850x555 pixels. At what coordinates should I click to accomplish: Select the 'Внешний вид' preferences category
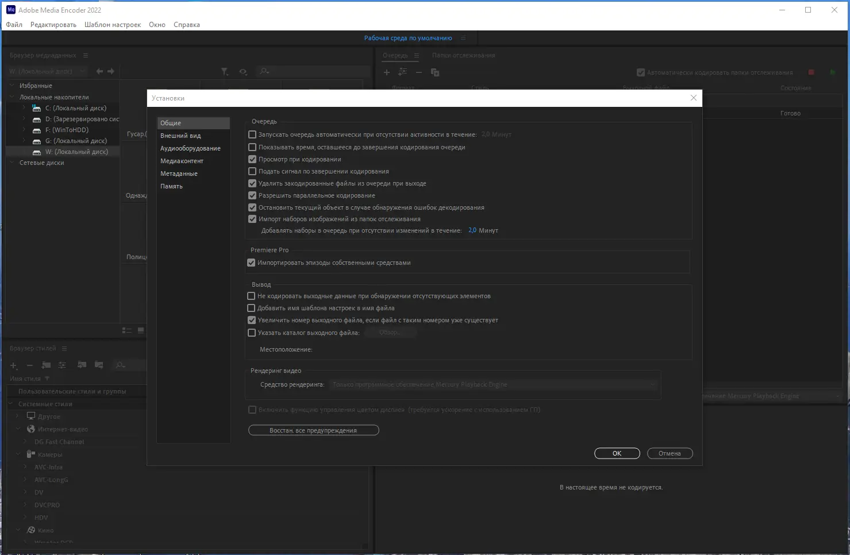click(193, 136)
